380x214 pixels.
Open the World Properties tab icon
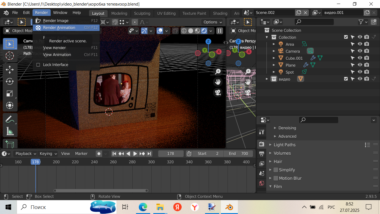tap(261, 183)
